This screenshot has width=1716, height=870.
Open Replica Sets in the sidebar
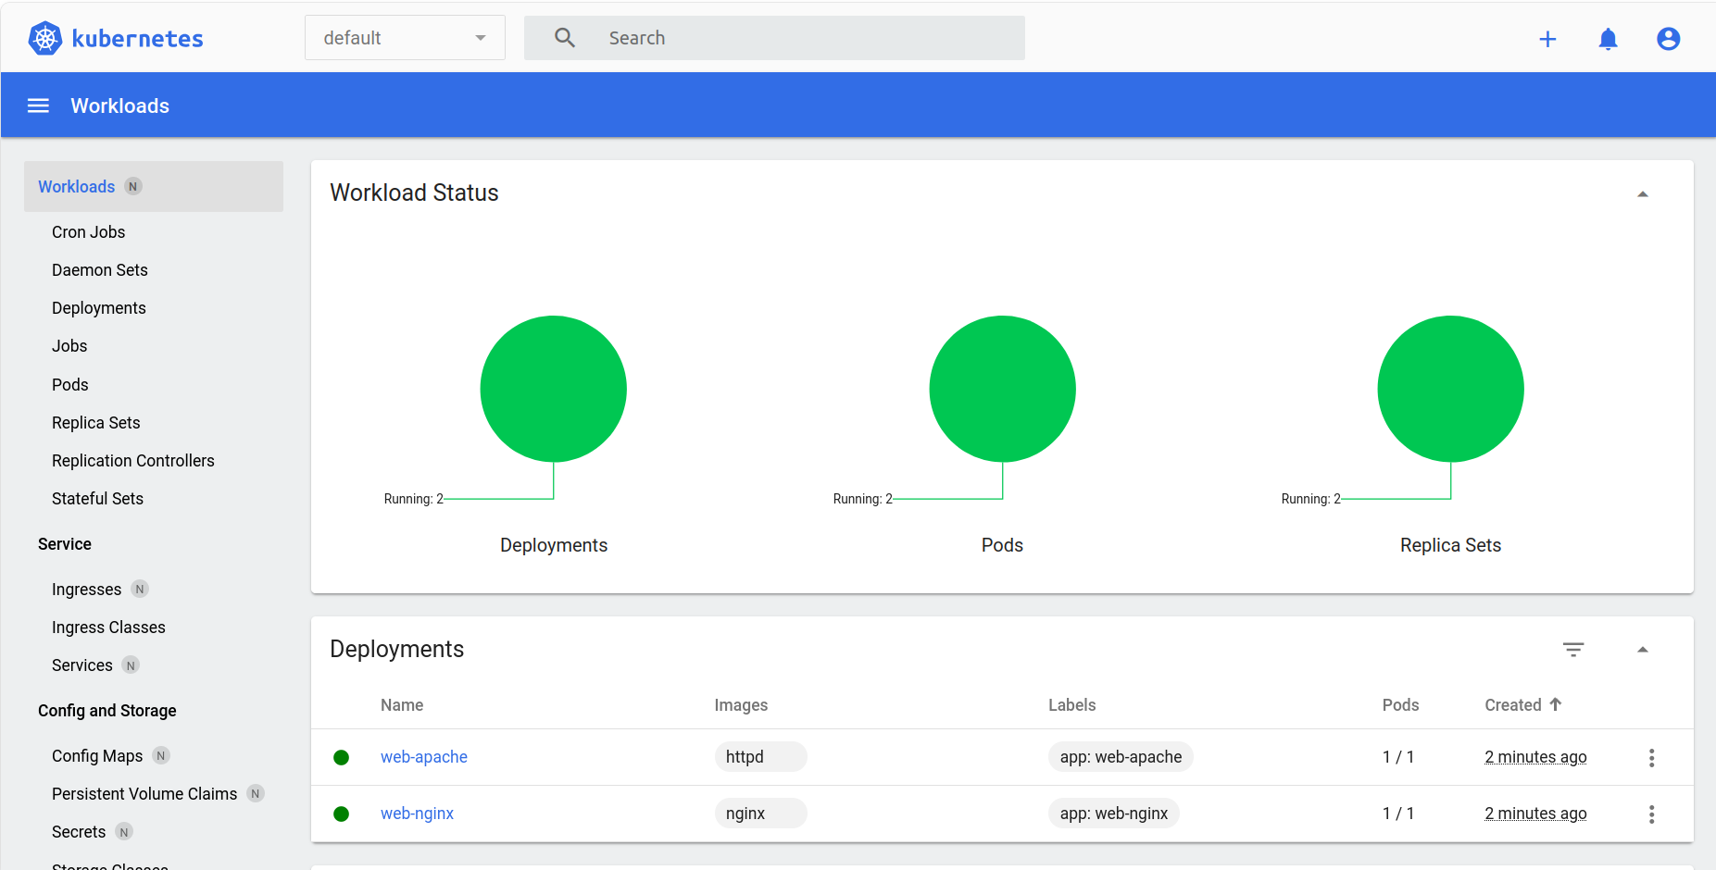click(x=96, y=423)
